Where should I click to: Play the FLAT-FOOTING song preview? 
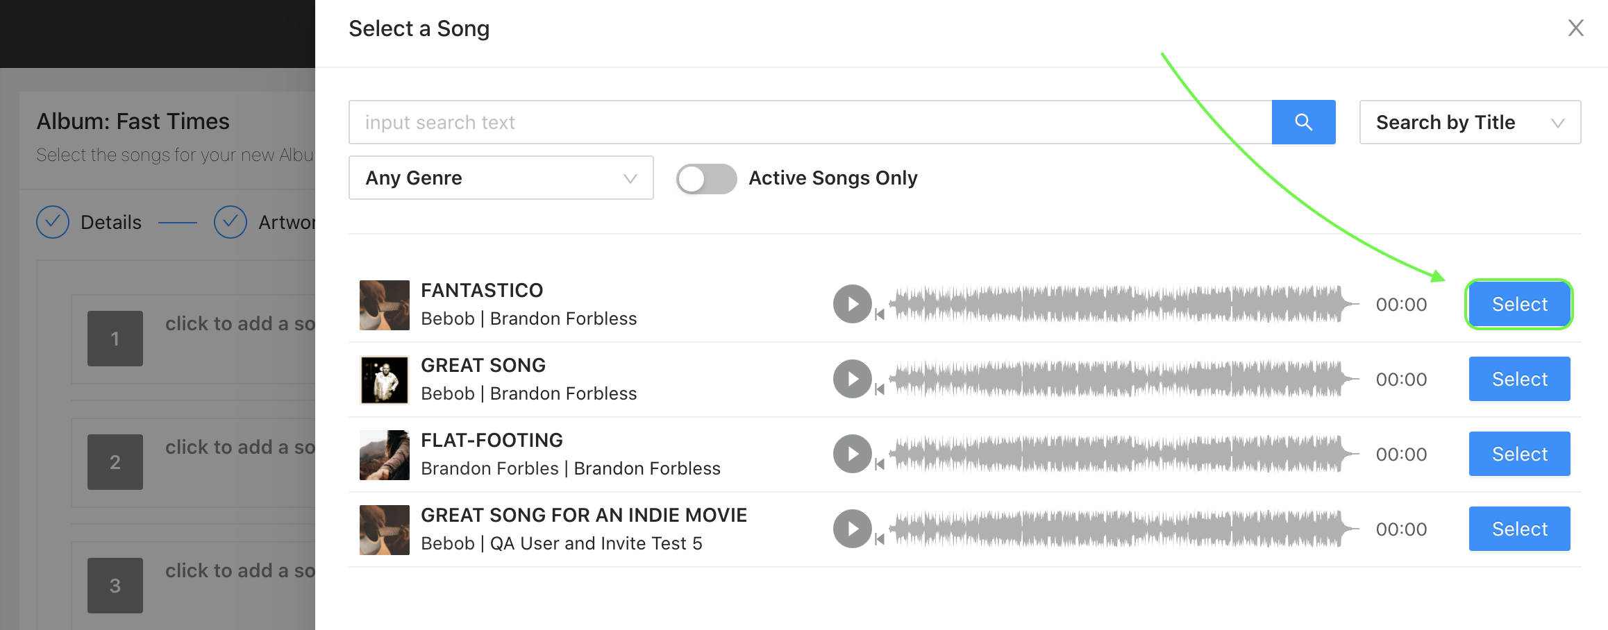(852, 454)
